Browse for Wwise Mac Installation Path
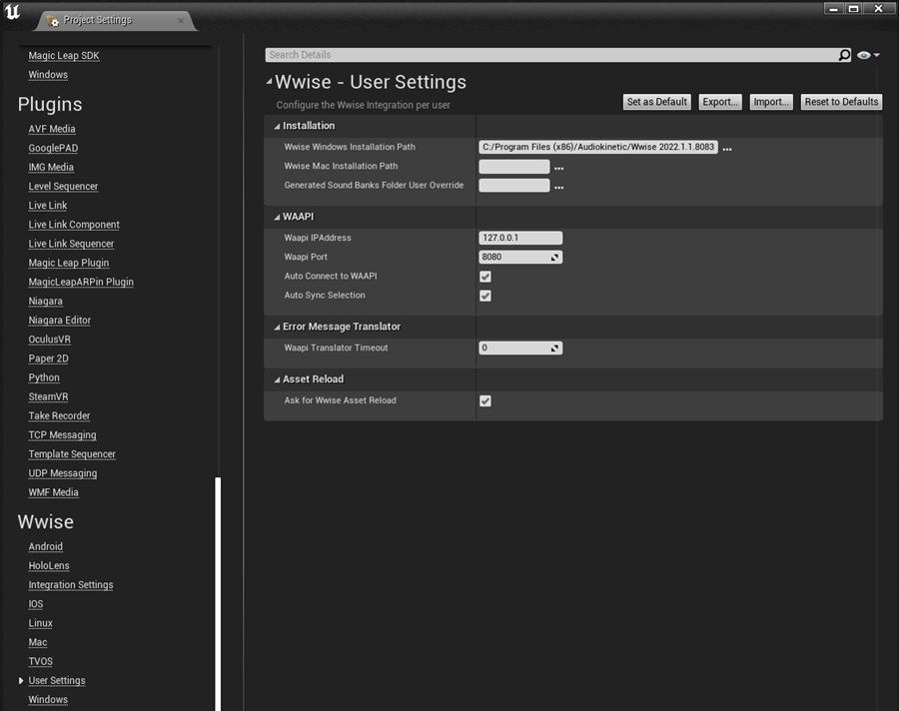 click(x=559, y=168)
